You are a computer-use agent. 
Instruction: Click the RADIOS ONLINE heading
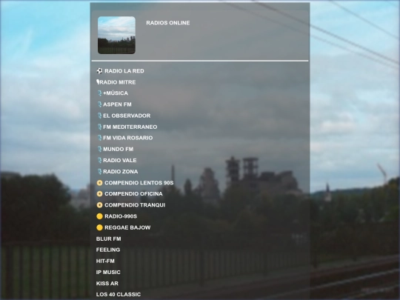pos(168,23)
